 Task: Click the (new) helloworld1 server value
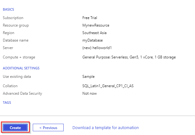(97, 48)
